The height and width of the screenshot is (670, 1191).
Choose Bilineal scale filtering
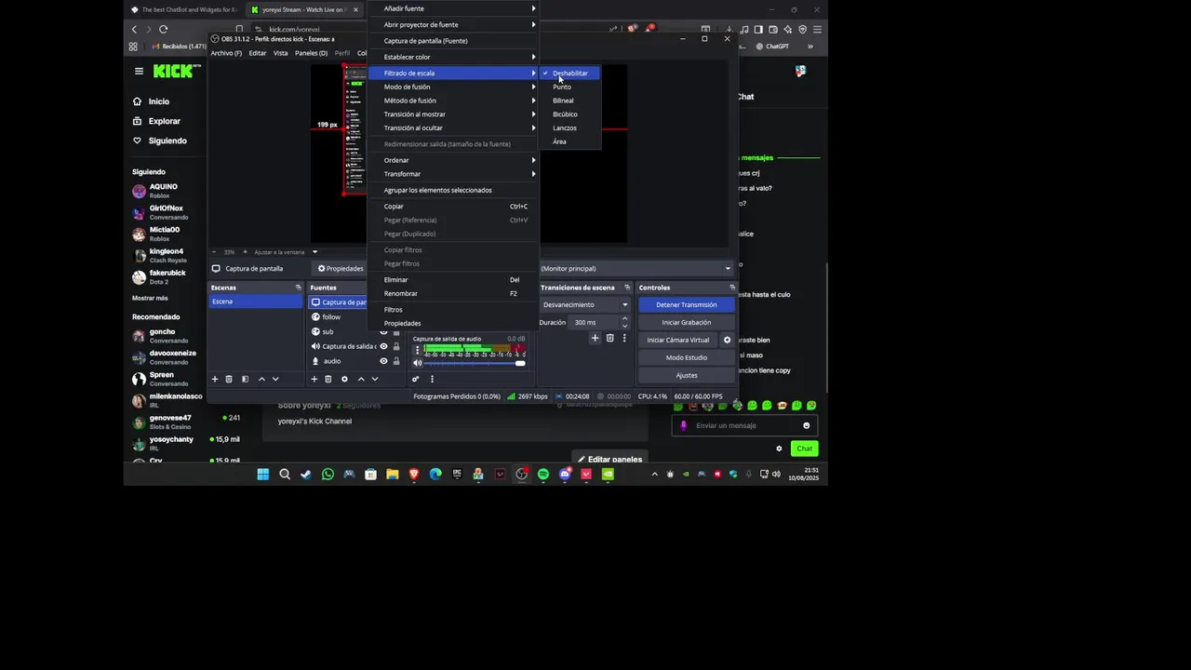[x=569, y=100]
